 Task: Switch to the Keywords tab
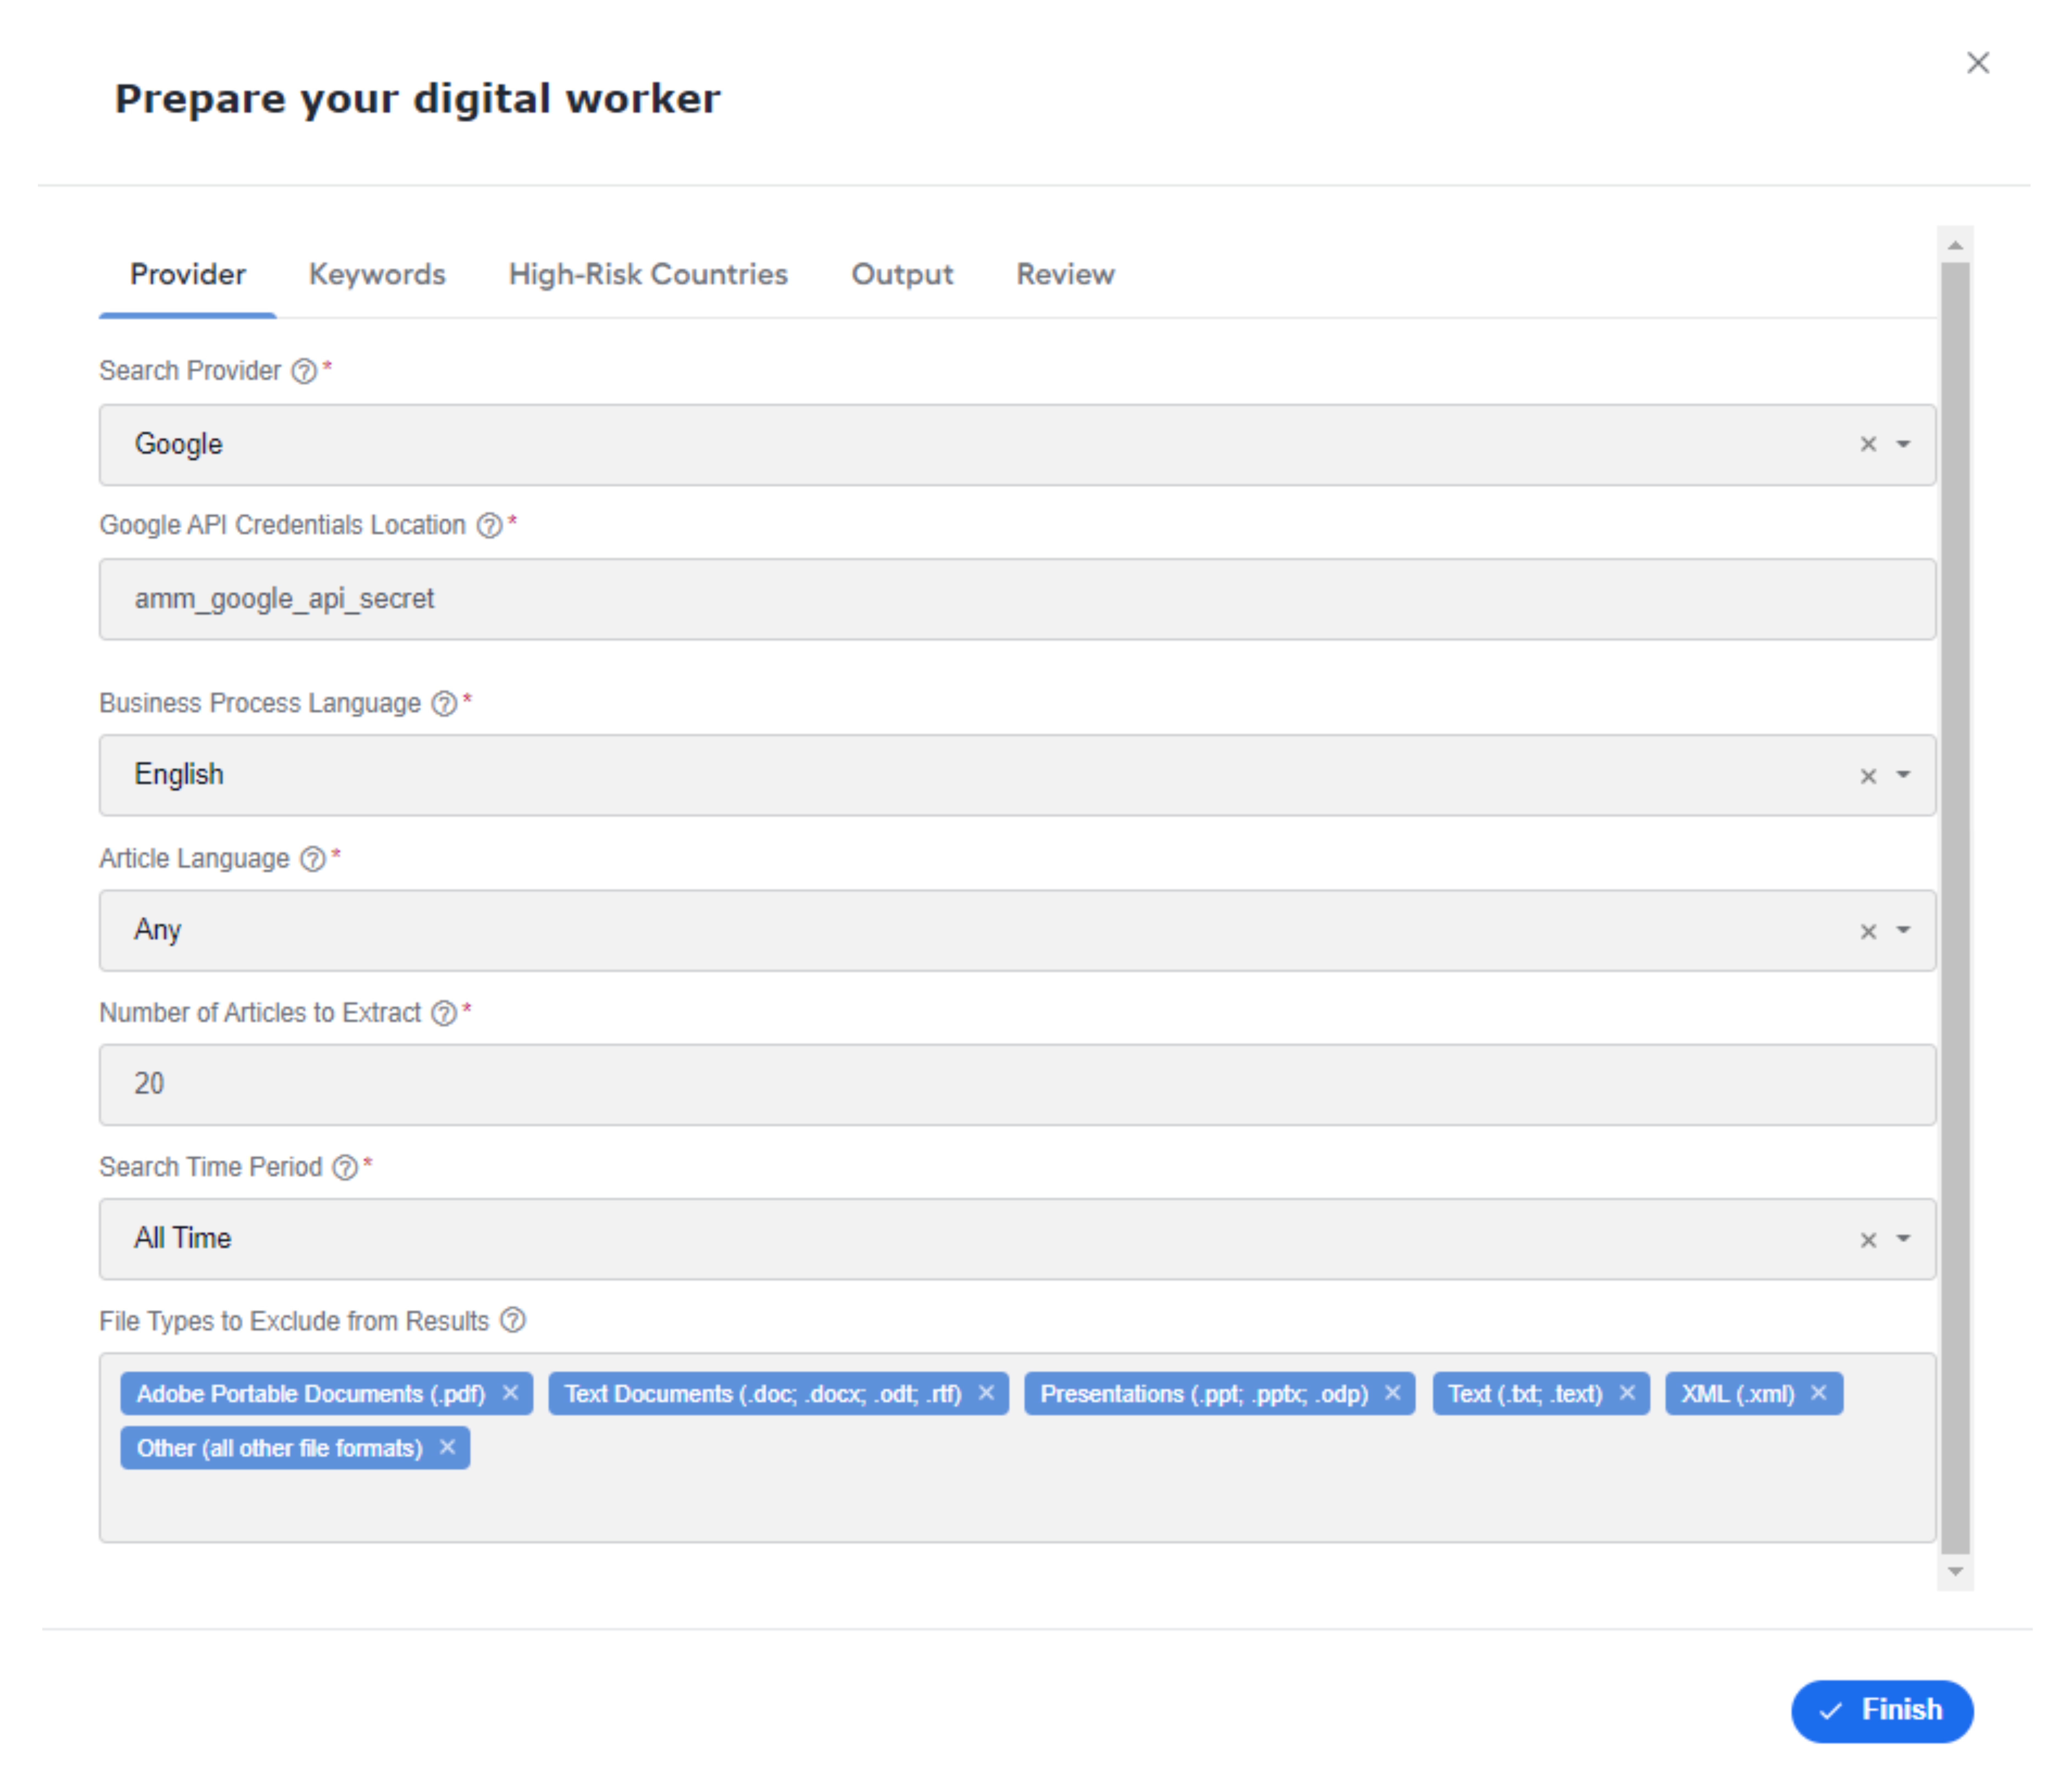click(x=377, y=275)
